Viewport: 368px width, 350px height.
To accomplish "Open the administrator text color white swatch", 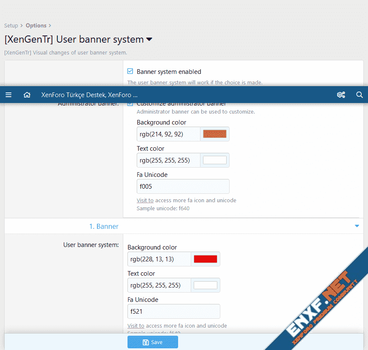I will (x=215, y=160).
